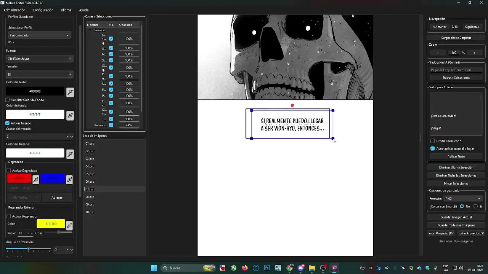
Task: Open the Formato dropdown showing PNG
Action: [x=462, y=198]
